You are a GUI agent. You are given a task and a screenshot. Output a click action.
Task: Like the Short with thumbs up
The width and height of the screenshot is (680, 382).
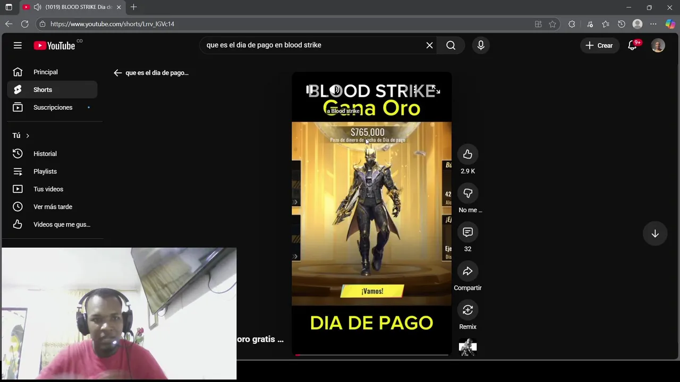467,154
